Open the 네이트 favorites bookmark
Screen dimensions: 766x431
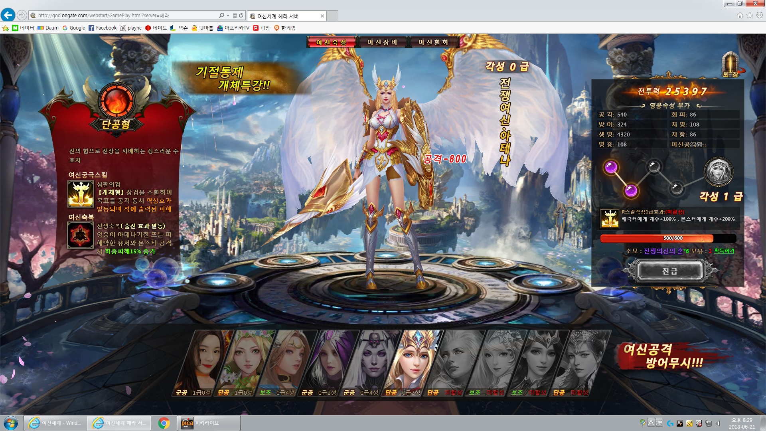[x=156, y=28]
